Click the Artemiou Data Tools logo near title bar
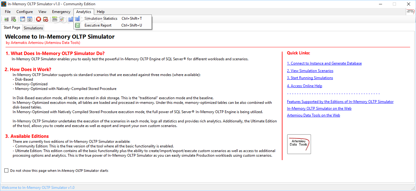The height and width of the screenshot is (191, 416). (410, 12)
